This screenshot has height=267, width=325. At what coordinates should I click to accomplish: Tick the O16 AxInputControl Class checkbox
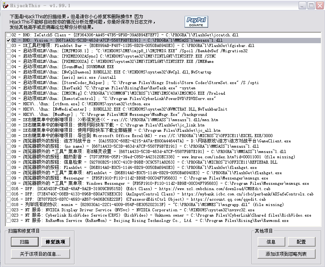point(8,194)
